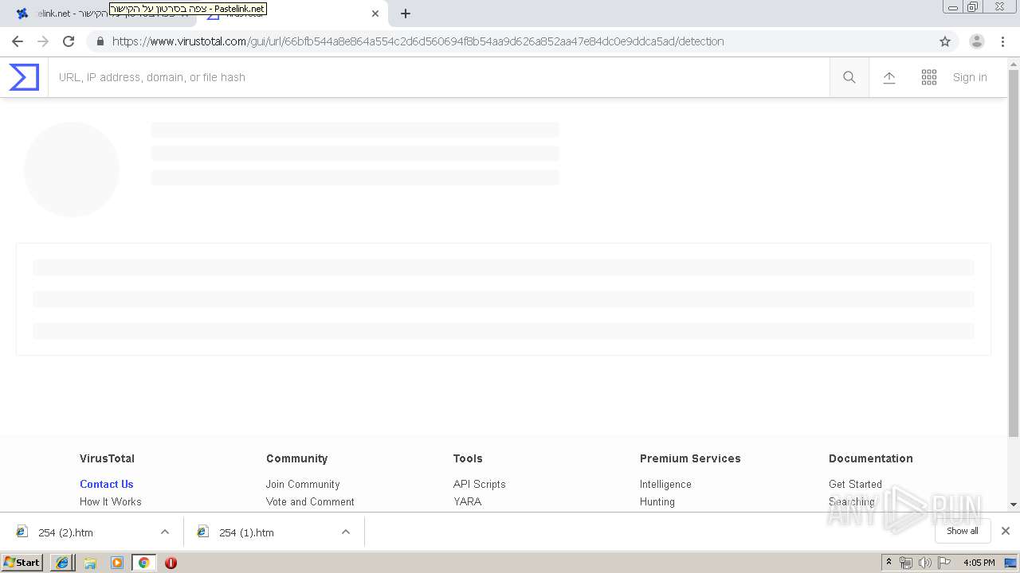Switch to the Pastelink.net tab
The image size is (1020, 573).
(100, 14)
